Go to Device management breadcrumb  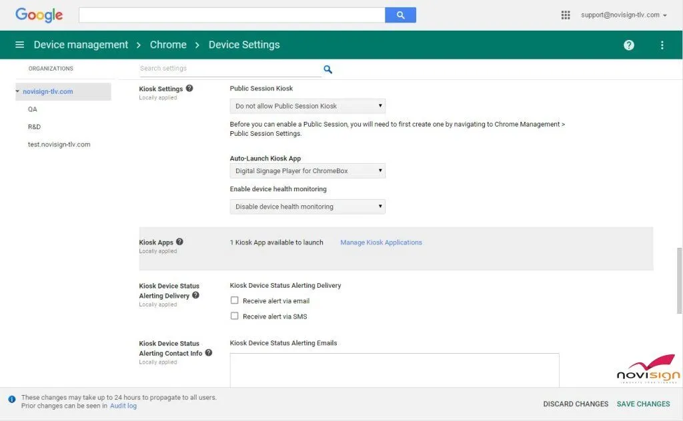tap(81, 45)
